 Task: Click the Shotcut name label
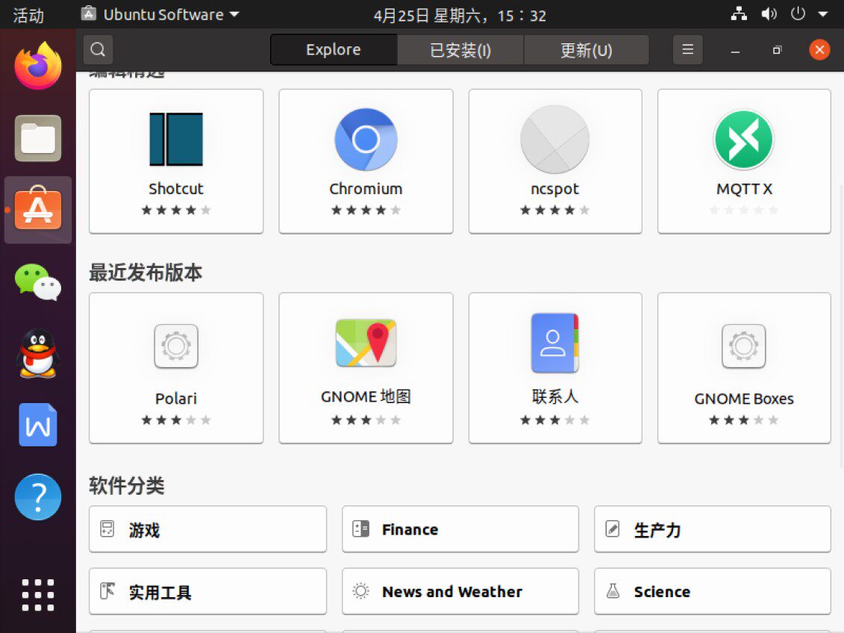176,189
